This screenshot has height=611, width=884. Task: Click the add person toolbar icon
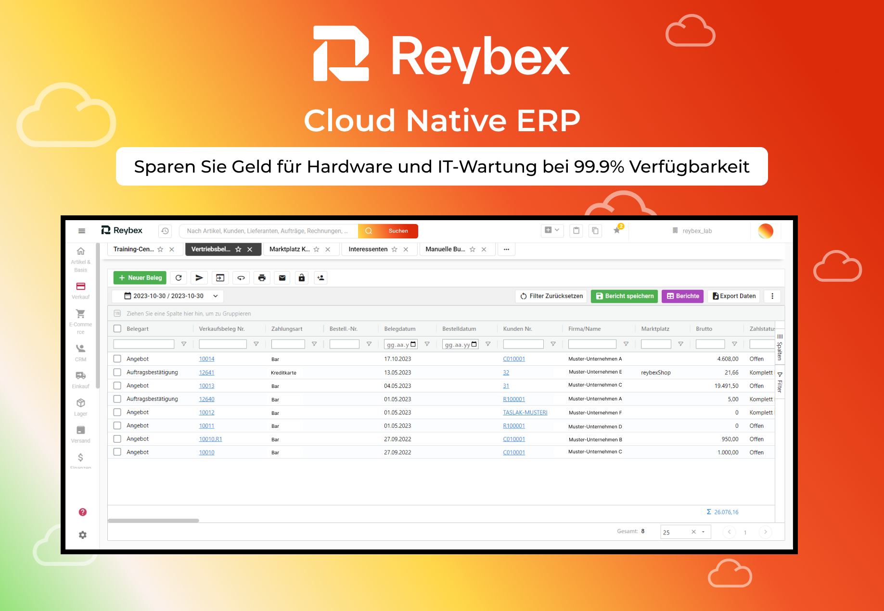321,278
